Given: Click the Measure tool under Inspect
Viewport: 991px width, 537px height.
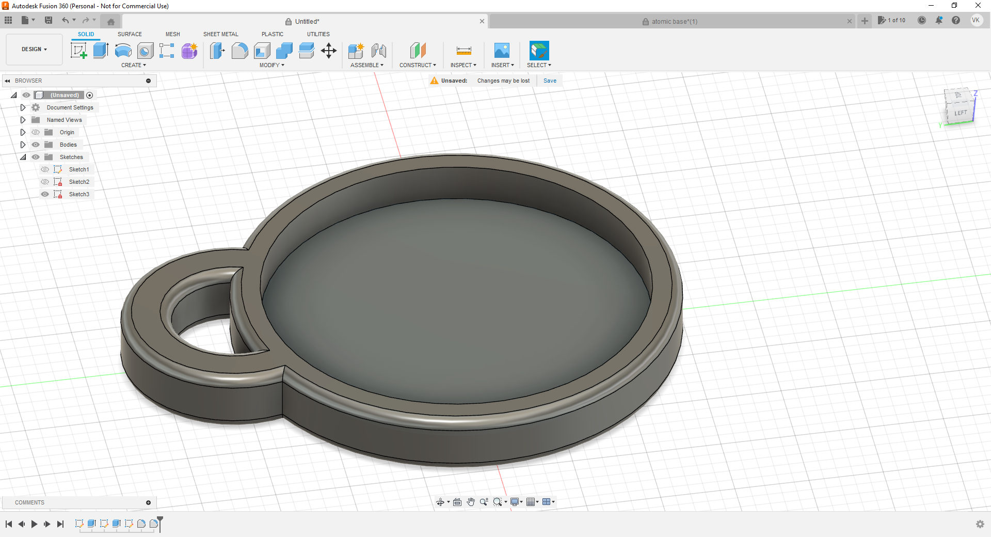Looking at the screenshot, I should 463,51.
